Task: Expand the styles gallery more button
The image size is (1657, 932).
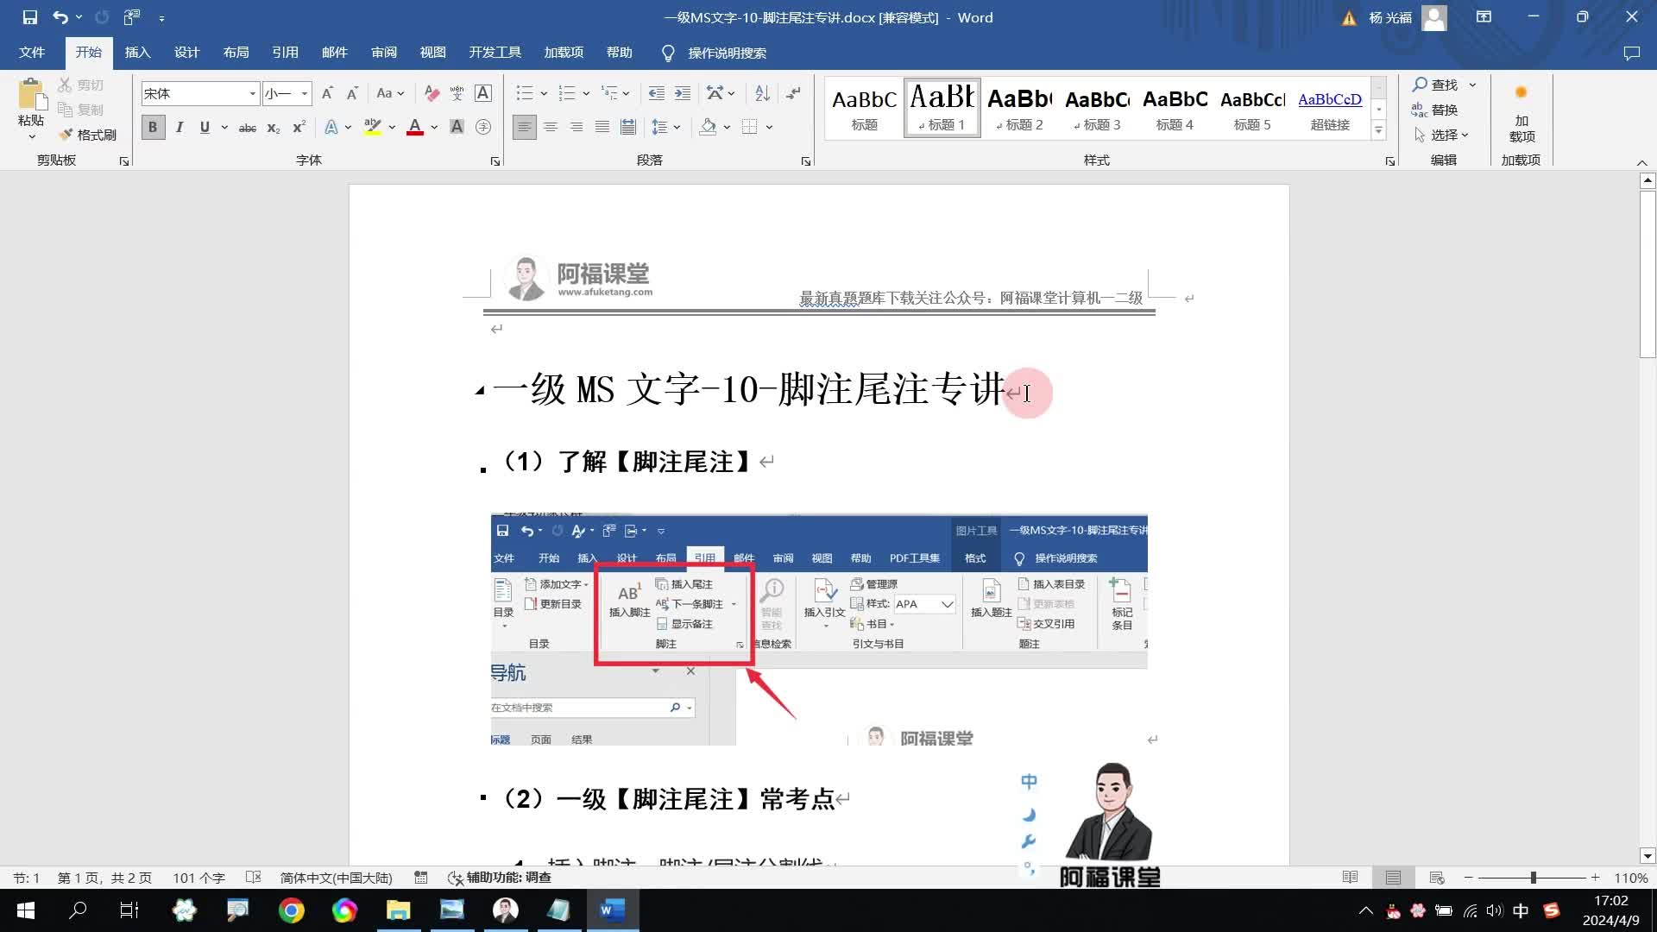Action: point(1378,130)
